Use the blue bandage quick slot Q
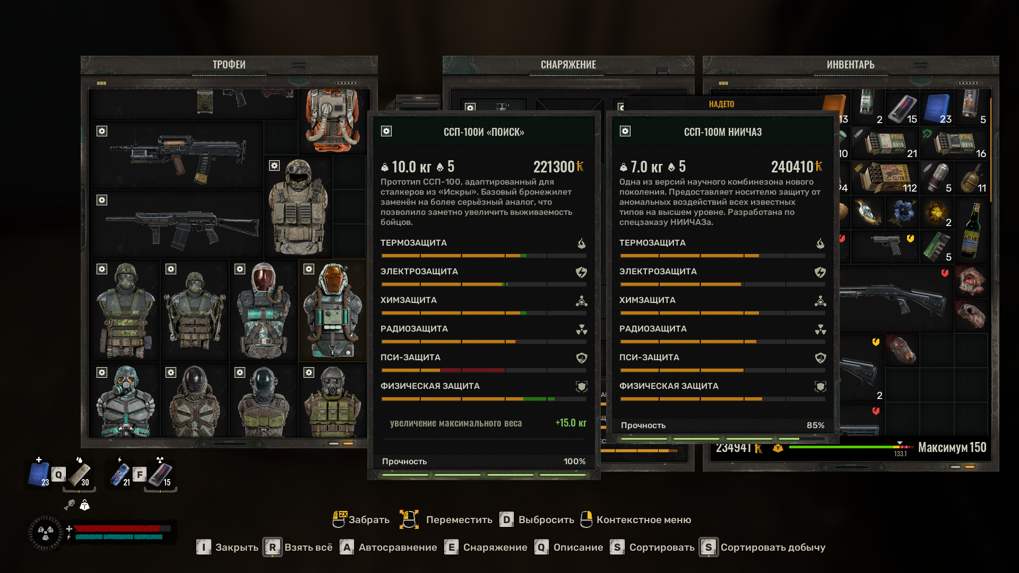Screen dimensions: 1019x573 tap(40, 474)
